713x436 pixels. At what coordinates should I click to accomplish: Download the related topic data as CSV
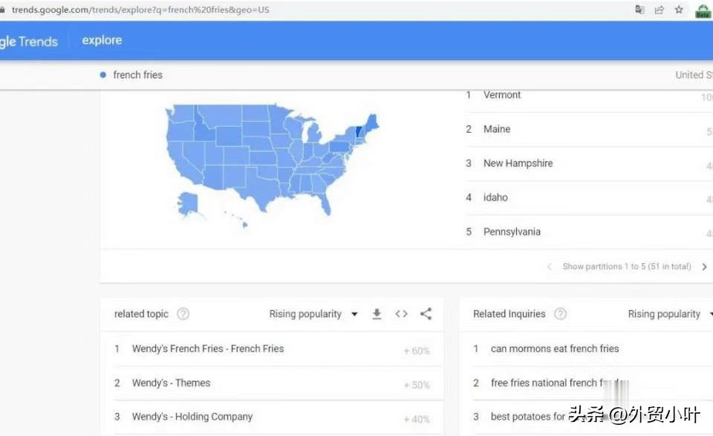tap(377, 314)
